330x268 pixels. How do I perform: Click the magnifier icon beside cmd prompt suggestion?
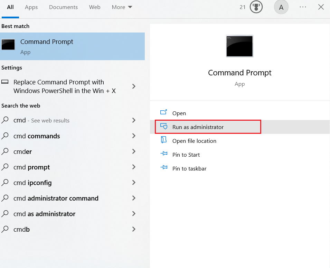tap(6, 167)
